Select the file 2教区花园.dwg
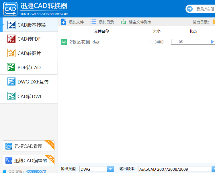The image size is (215, 173). click(85, 42)
